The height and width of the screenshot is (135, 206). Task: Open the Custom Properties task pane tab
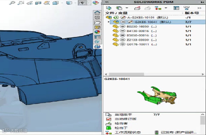pyautogui.click(x=97, y=37)
